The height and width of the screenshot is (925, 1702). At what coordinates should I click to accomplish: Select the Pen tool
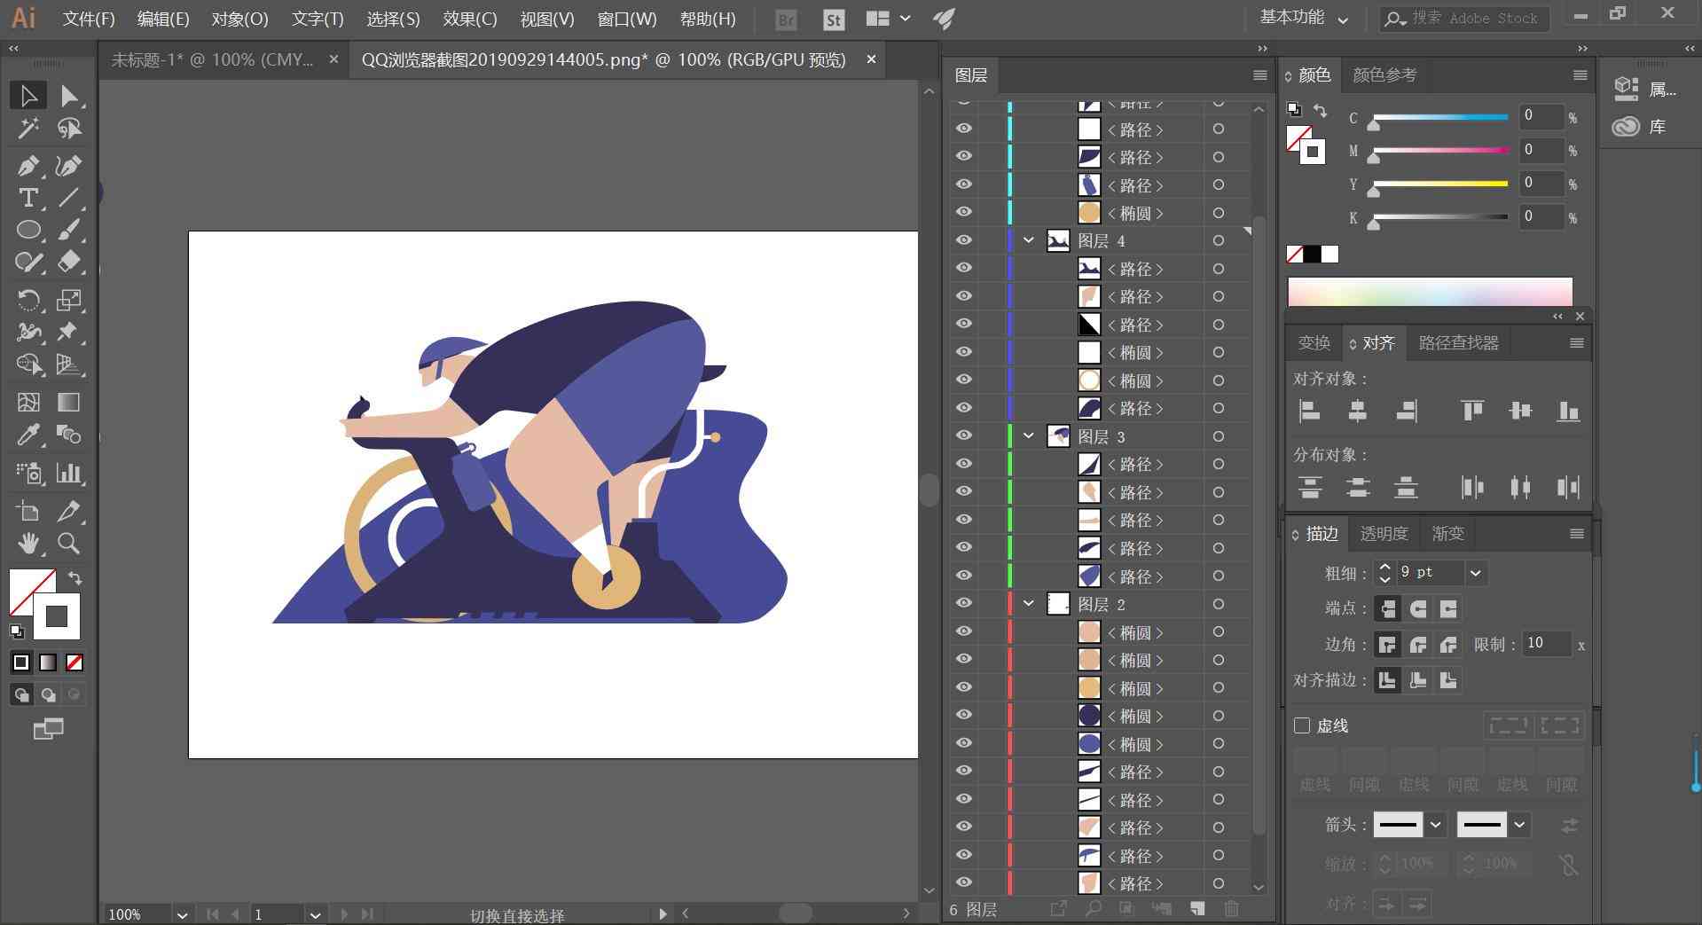click(28, 165)
